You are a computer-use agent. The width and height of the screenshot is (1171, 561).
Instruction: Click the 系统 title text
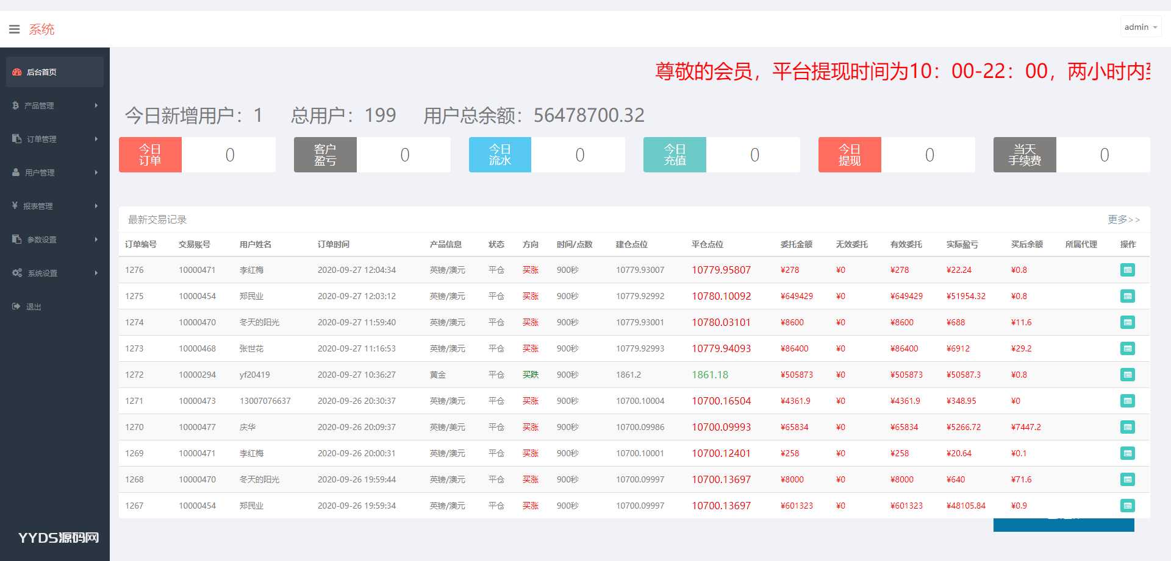(x=41, y=29)
